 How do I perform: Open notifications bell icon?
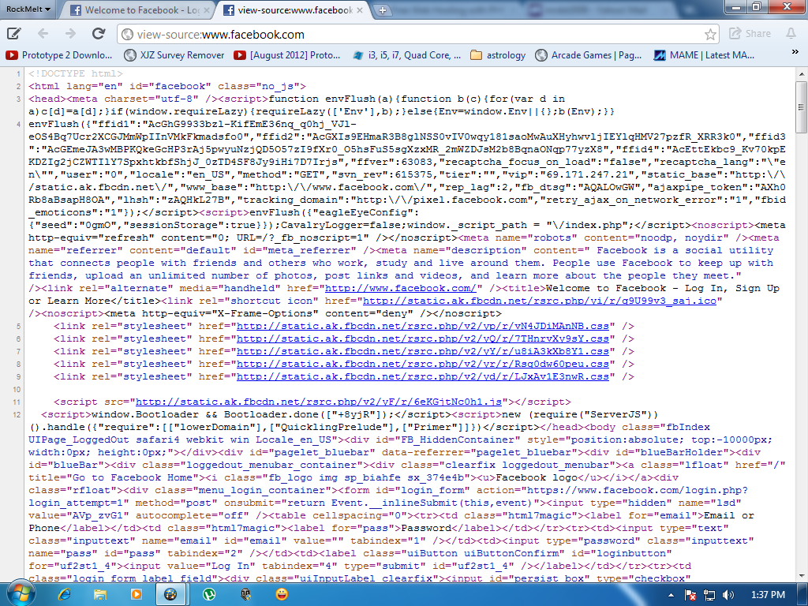[791, 33]
